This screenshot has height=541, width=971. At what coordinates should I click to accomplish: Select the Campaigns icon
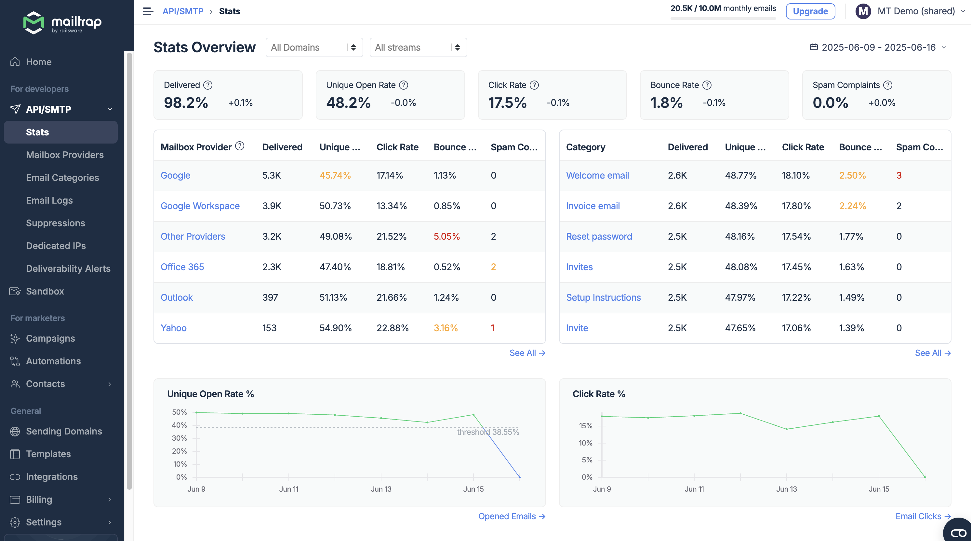click(15, 338)
